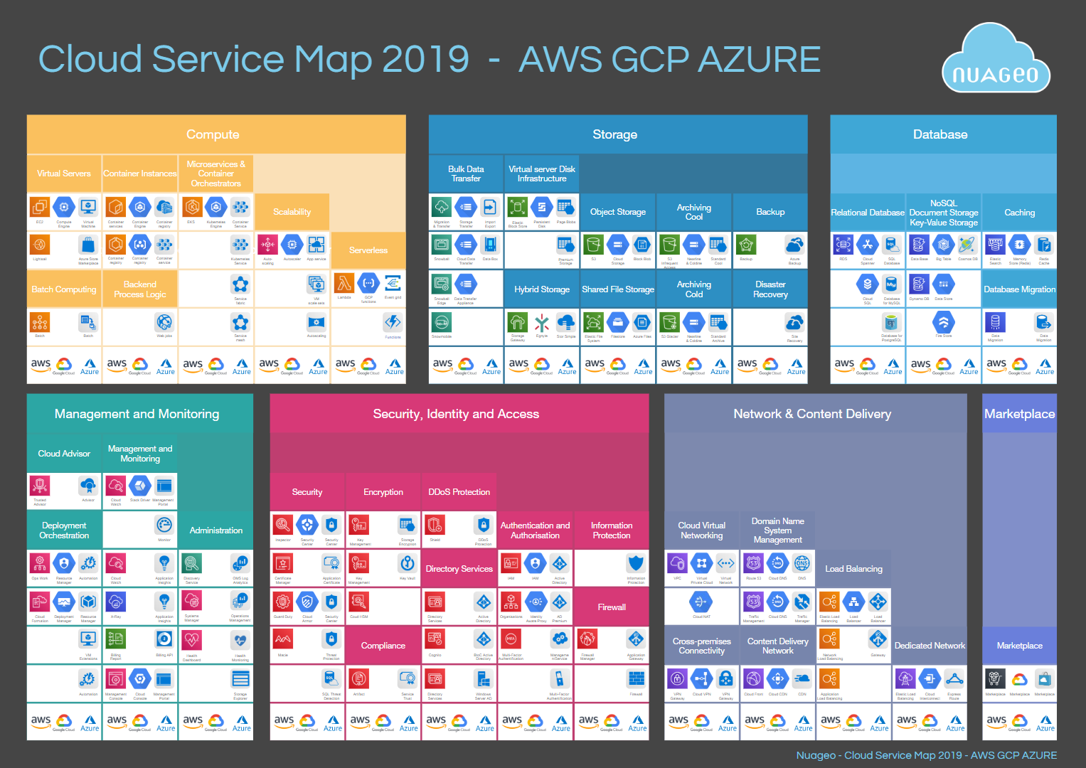Screen dimensions: 1086x768
Task: Click the Nuageo cloud logo
Action: pyautogui.click(x=996, y=58)
